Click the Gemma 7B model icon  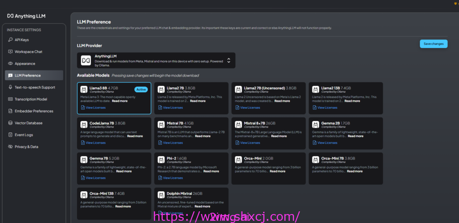tap(84, 159)
